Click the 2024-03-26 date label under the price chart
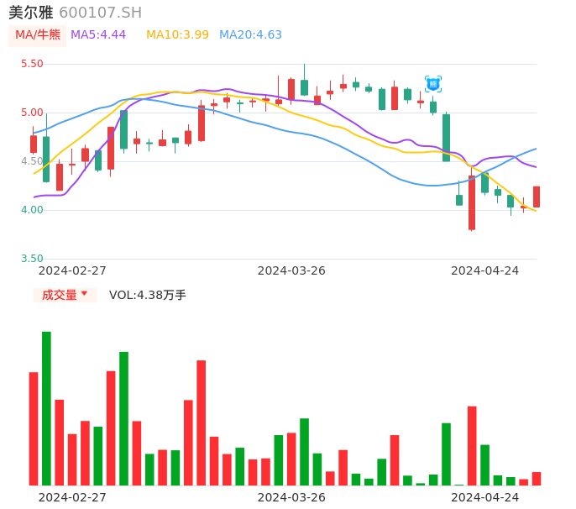576x509 pixels. pyautogui.click(x=291, y=270)
